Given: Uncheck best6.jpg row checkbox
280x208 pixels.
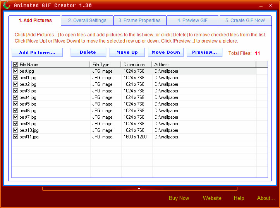Looking at the screenshot, I should tap(16, 111).
